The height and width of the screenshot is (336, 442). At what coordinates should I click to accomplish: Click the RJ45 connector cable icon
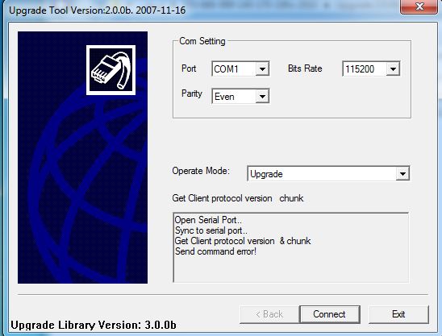click(x=110, y=70)
